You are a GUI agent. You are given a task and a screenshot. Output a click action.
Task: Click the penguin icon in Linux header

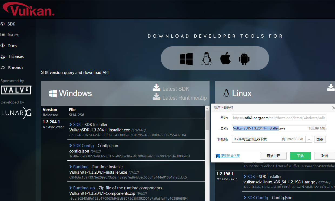click(226, 93)
